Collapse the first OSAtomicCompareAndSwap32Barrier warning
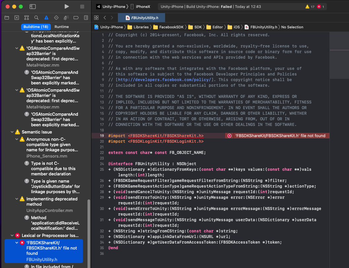Image resolution: width=349 pixels, height=268 pixels. [17, 48]
